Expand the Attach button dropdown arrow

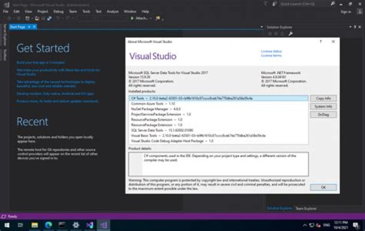point(151,18)
